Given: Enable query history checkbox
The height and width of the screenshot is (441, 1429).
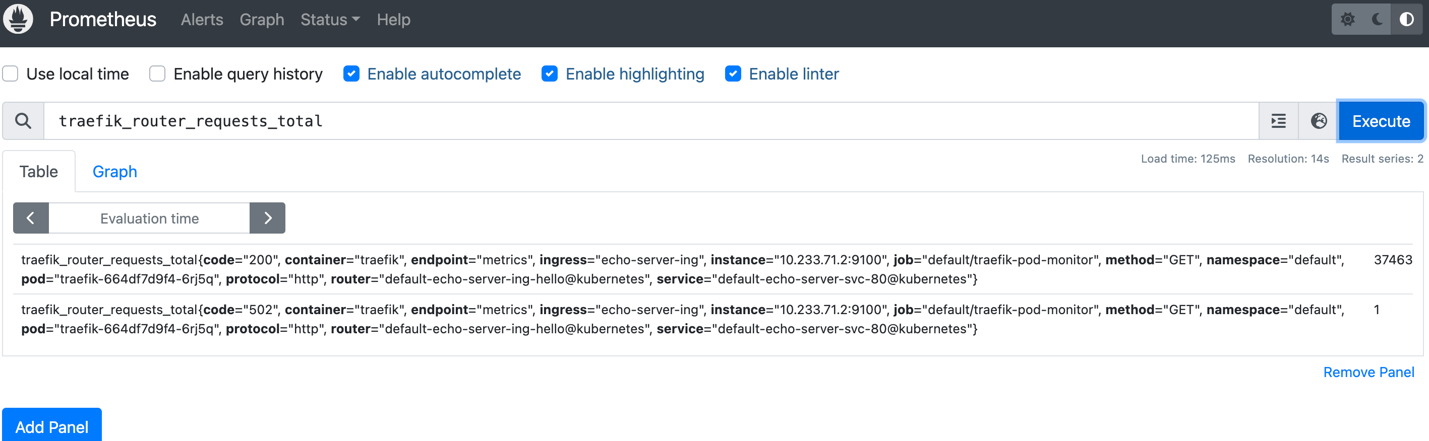Looking at the screenshot, I should pos(157,73).
